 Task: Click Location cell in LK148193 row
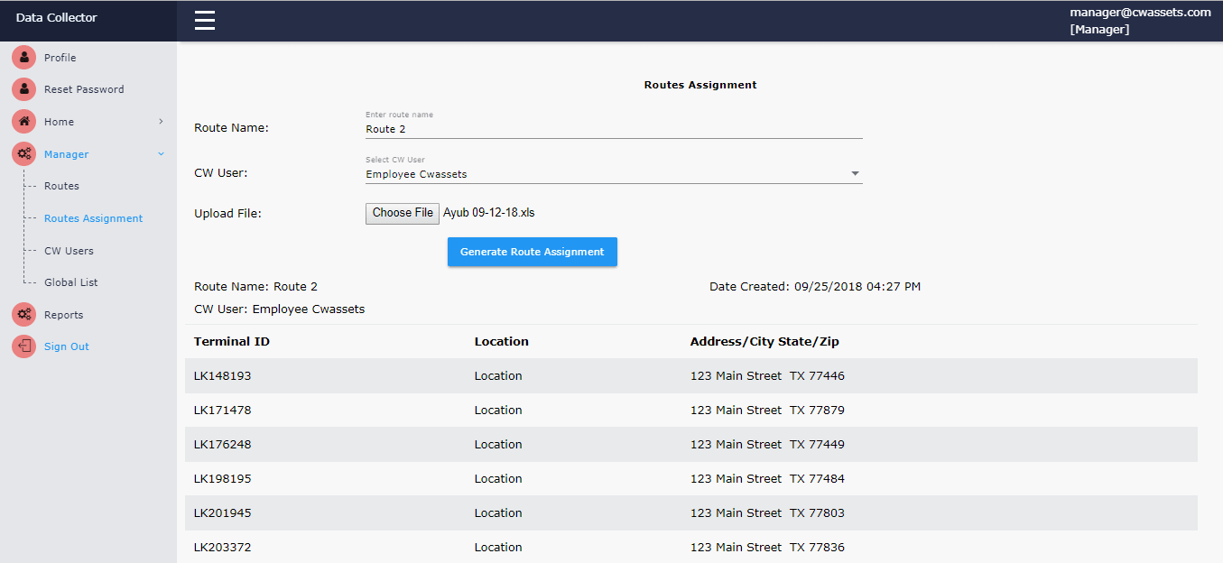[x=498, y=376]
